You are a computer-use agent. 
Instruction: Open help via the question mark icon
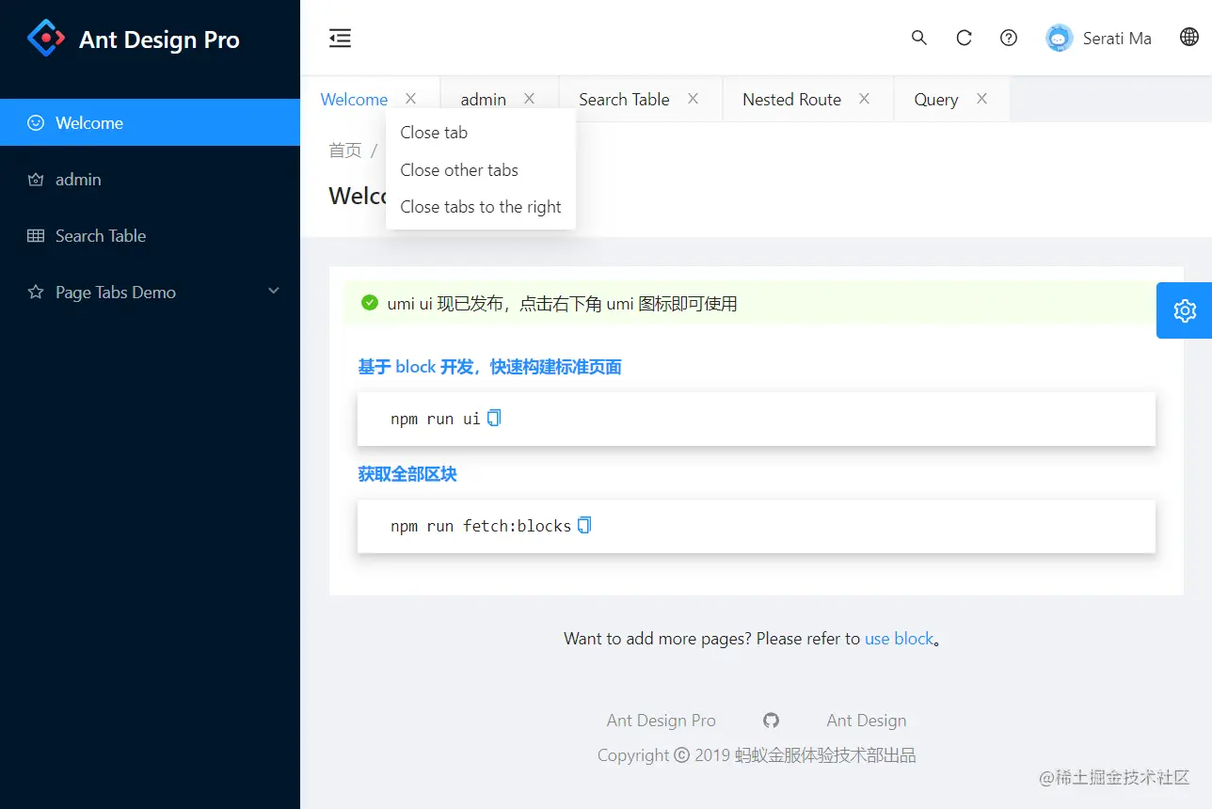1009,38
